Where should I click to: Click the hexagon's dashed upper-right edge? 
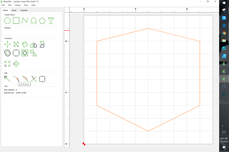tap(174, 35)
